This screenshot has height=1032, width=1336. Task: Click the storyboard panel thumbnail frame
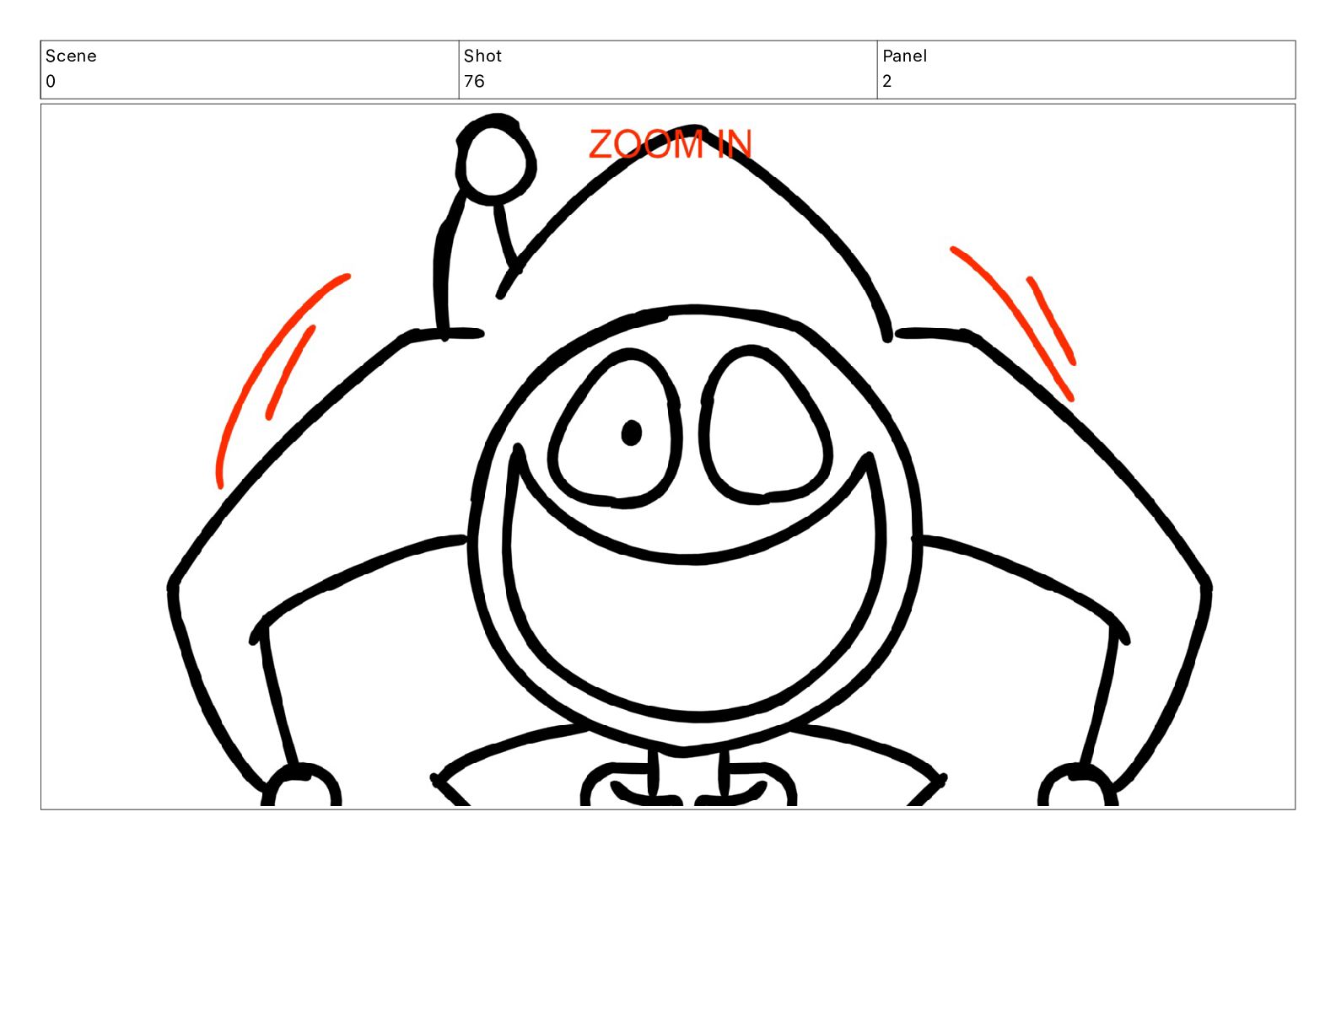[x=668, y=456]
